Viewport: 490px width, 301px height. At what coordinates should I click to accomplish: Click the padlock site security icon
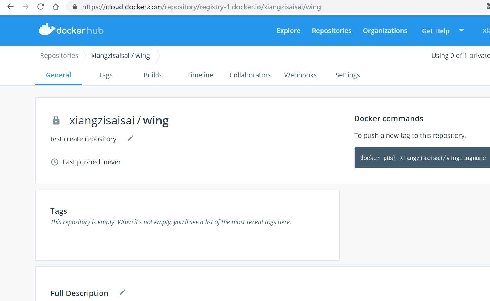click(x=75, y=7)
